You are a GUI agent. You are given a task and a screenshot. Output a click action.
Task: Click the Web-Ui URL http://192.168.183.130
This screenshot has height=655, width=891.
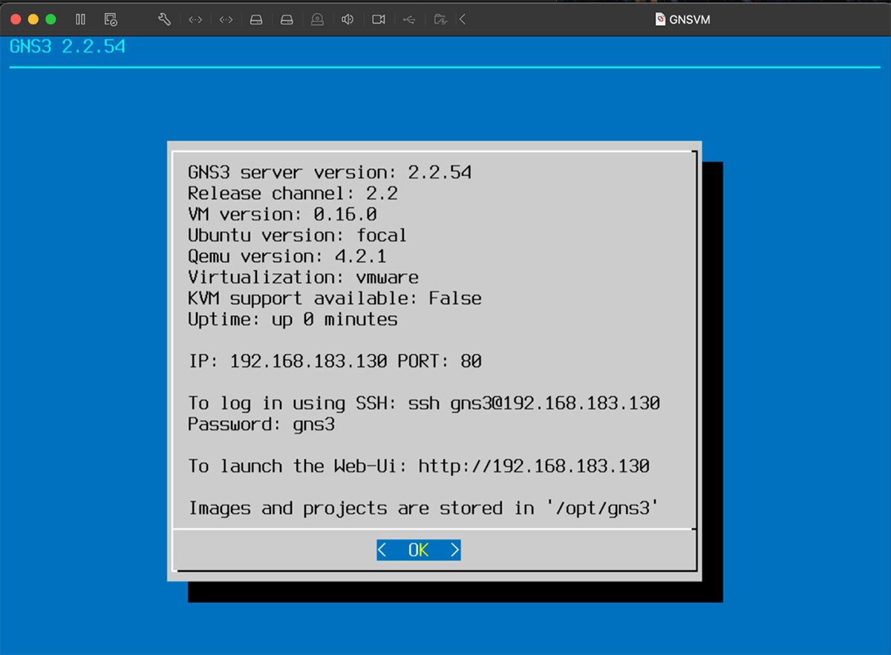(x=533, y=466)
